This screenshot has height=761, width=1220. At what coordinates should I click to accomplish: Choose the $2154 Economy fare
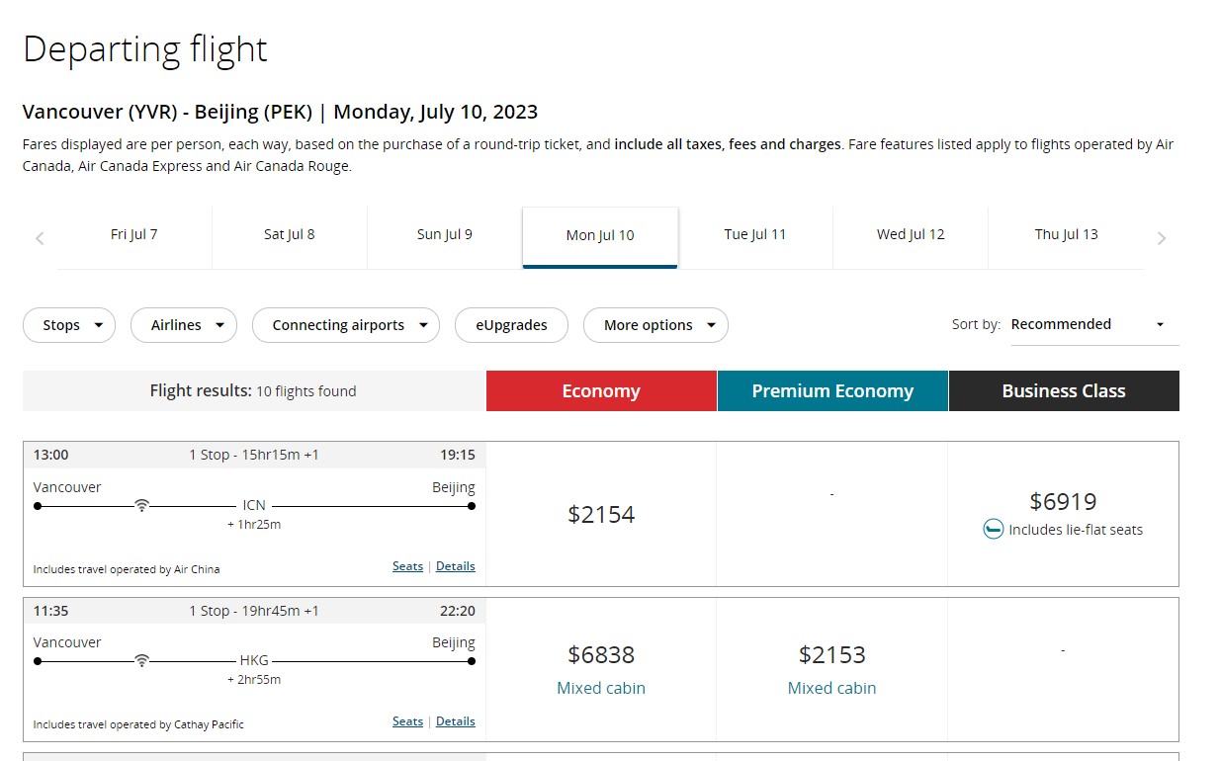tap(601, 514)
